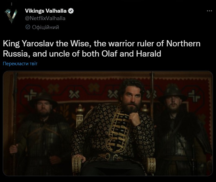216x182 pixels.
Task: Click the words 'Olaf and Harald' in tweet
Action: tap(131, 54)
